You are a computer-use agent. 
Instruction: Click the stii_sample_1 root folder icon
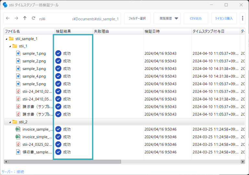click(x=11, y=39)
